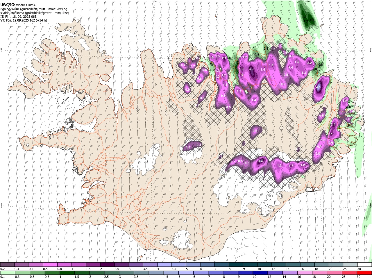Click the '2.2' value in the northeast

pyautogui.click(x=310, y=63)
